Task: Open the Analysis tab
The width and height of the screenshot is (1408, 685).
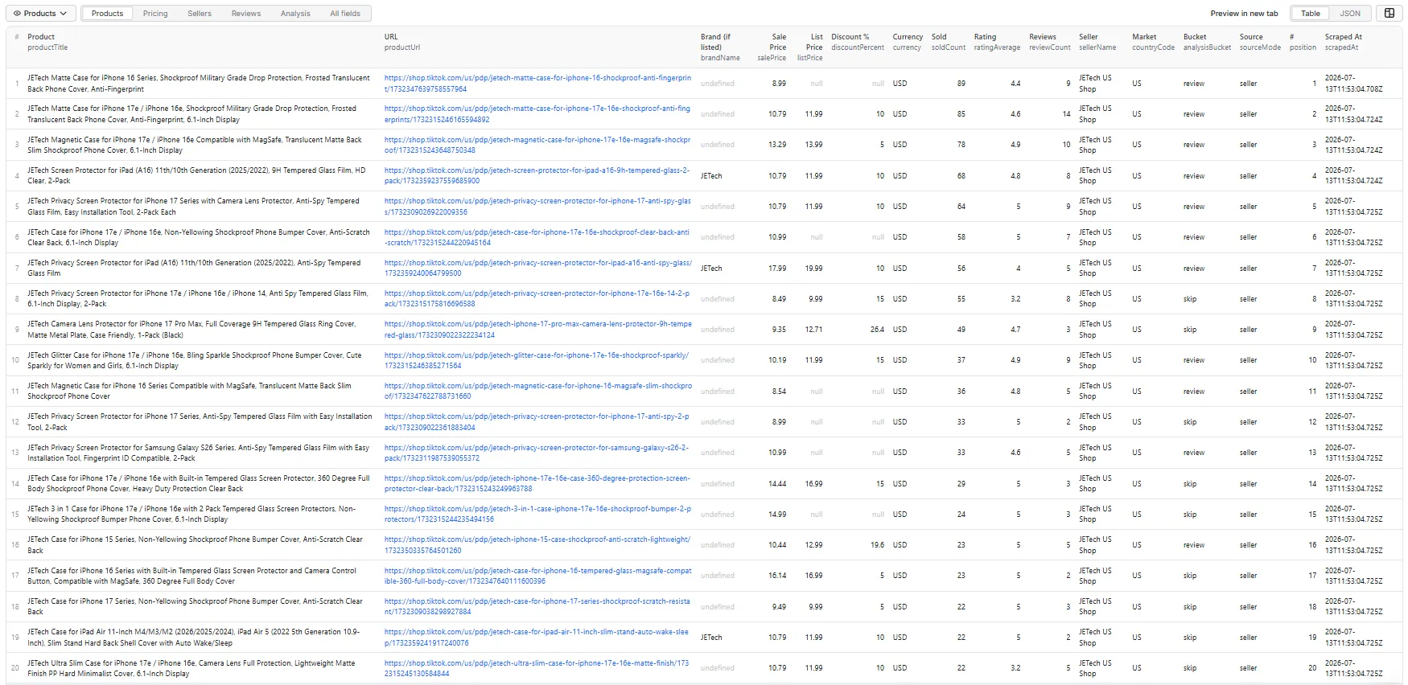Action: tap(295, 13)
